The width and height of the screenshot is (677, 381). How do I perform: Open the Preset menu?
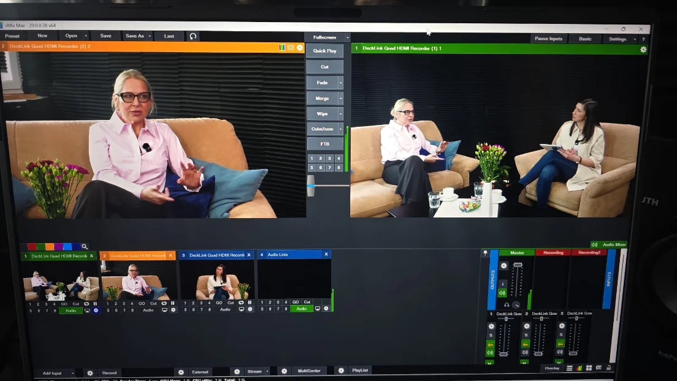pos(12,36)
